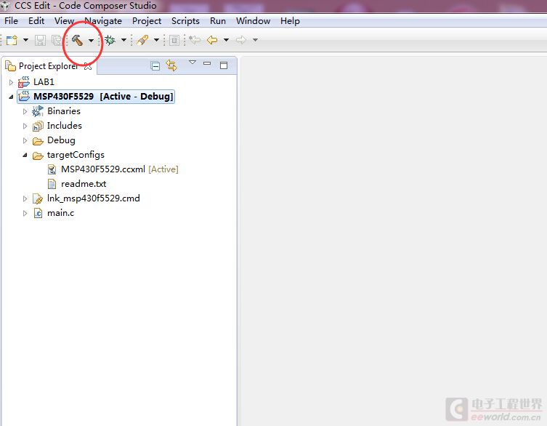Viewport: 547px width, 426px height.
Task: Select the LAB1 project
Action: [x=44, y=82]
